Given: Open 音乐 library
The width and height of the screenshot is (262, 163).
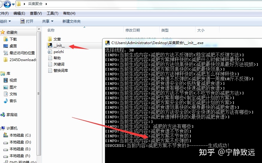Looking at the screenshot, I should (10, 101).
